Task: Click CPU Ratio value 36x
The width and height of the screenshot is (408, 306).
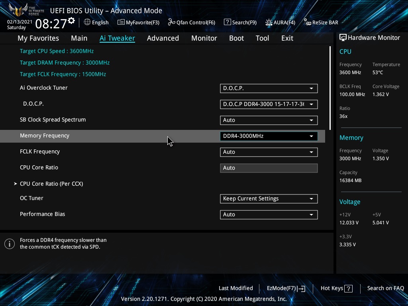Action: coord(343,116)
